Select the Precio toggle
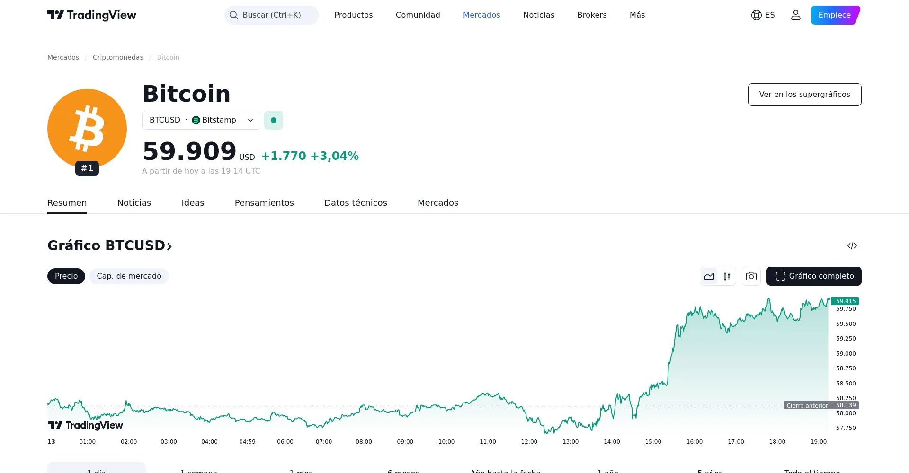The height and width of the screenshot is (473, 909). pos(66,276)
